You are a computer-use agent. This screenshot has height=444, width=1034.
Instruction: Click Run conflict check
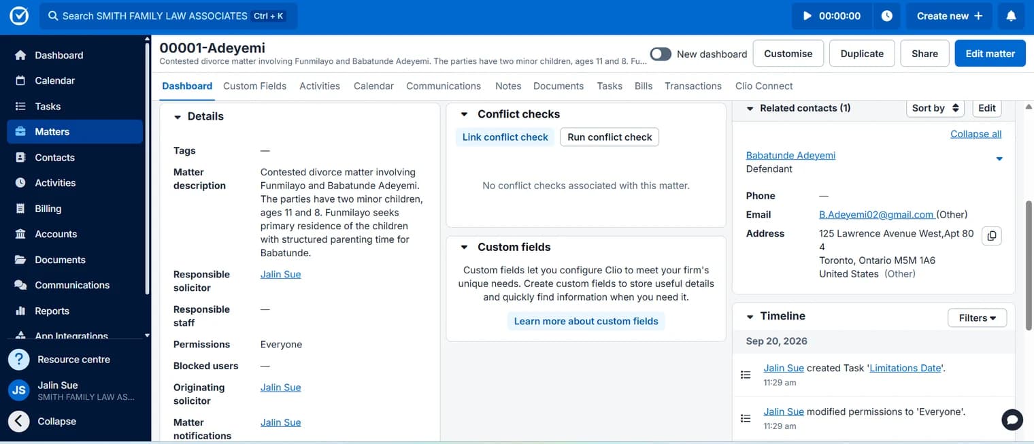point(610,137)
